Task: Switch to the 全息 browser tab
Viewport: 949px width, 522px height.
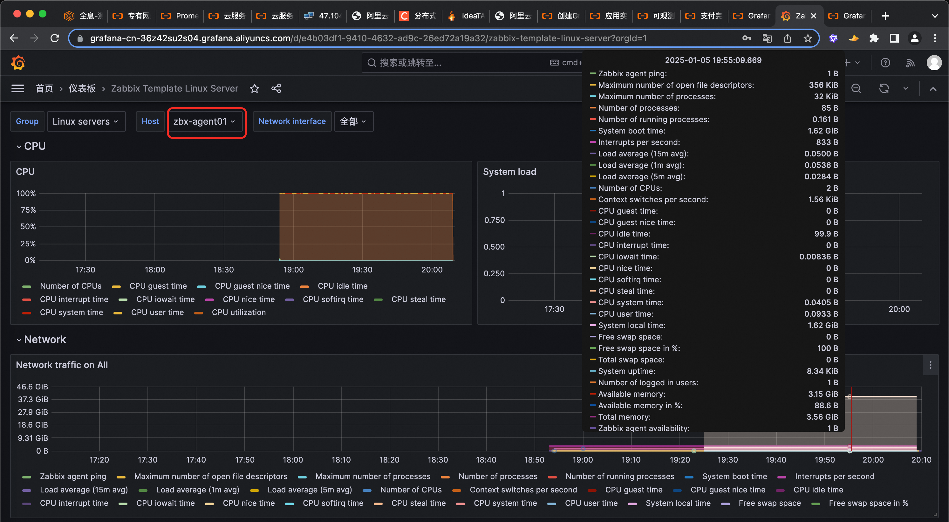Action: pyautogui.click(x=84, y=16)
